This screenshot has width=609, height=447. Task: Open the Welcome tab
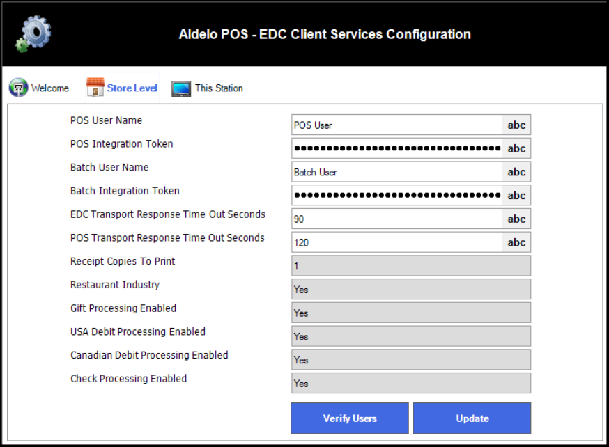(x=39, y=88)
